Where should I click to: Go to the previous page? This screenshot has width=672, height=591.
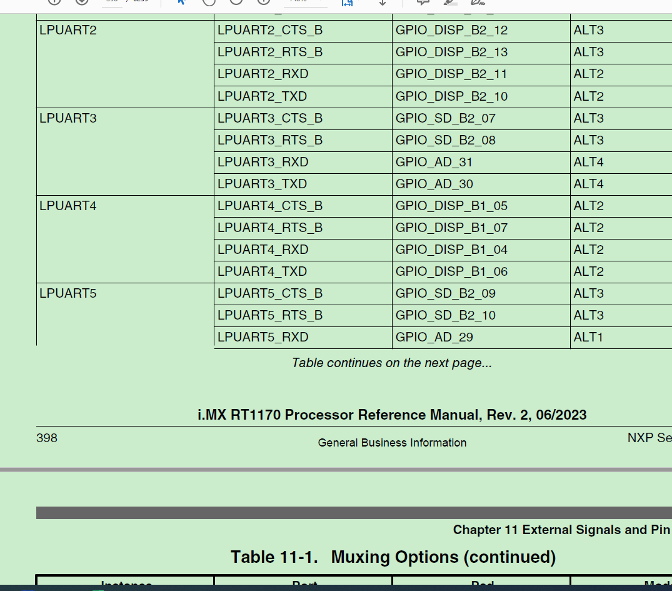pyautogui.click(x=54, y=3)
